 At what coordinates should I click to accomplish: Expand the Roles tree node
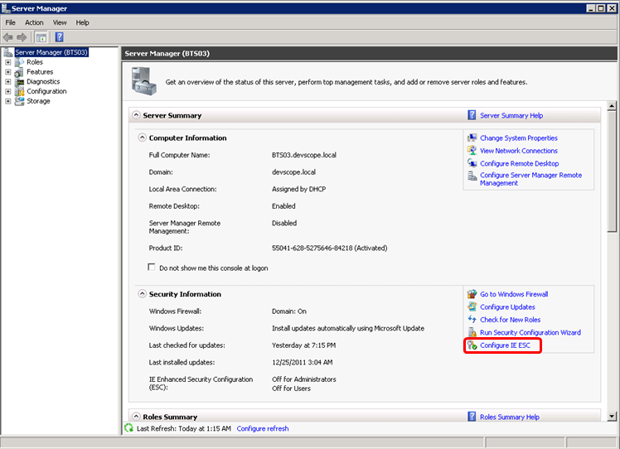(8, 62)
